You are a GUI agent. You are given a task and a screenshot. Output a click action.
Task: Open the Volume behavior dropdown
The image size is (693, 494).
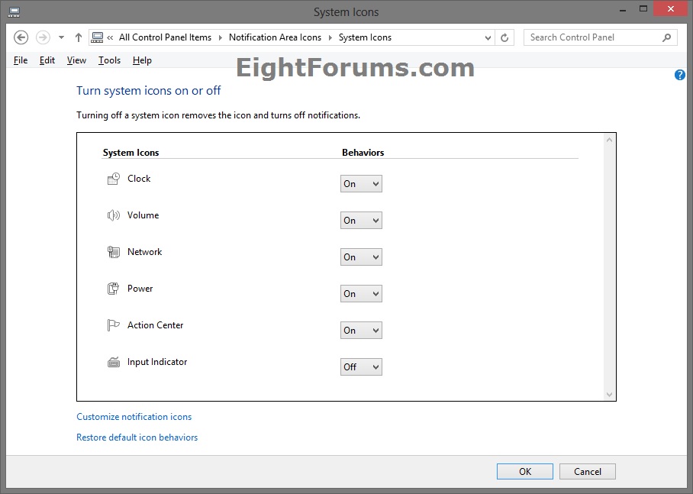coord(361,221)
